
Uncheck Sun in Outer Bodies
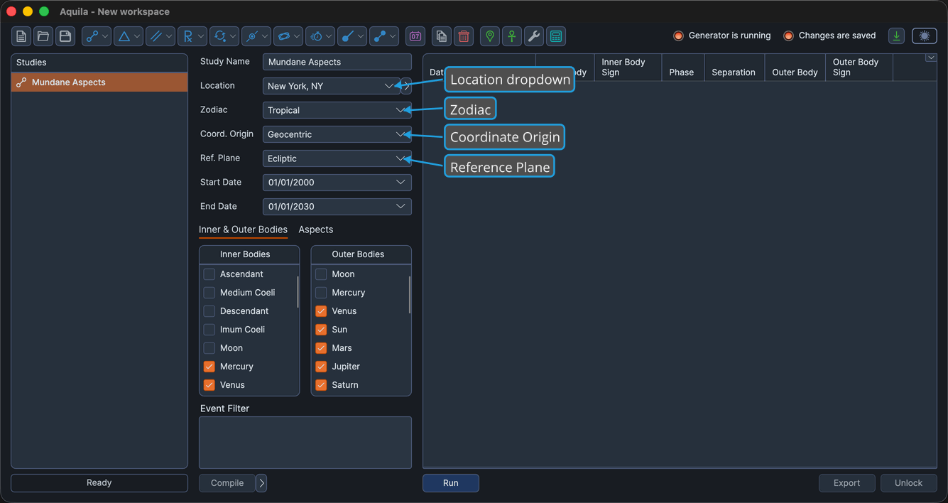[321, 330]
